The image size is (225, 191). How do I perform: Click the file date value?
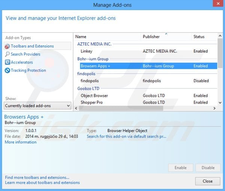[52, 136]
